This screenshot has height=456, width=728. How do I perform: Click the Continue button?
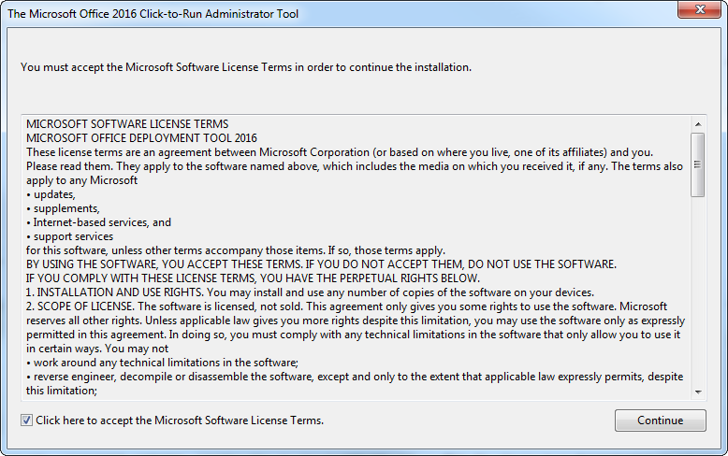tap(661, 420)
